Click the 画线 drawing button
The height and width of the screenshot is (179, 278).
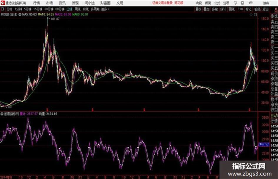[232, 9]
